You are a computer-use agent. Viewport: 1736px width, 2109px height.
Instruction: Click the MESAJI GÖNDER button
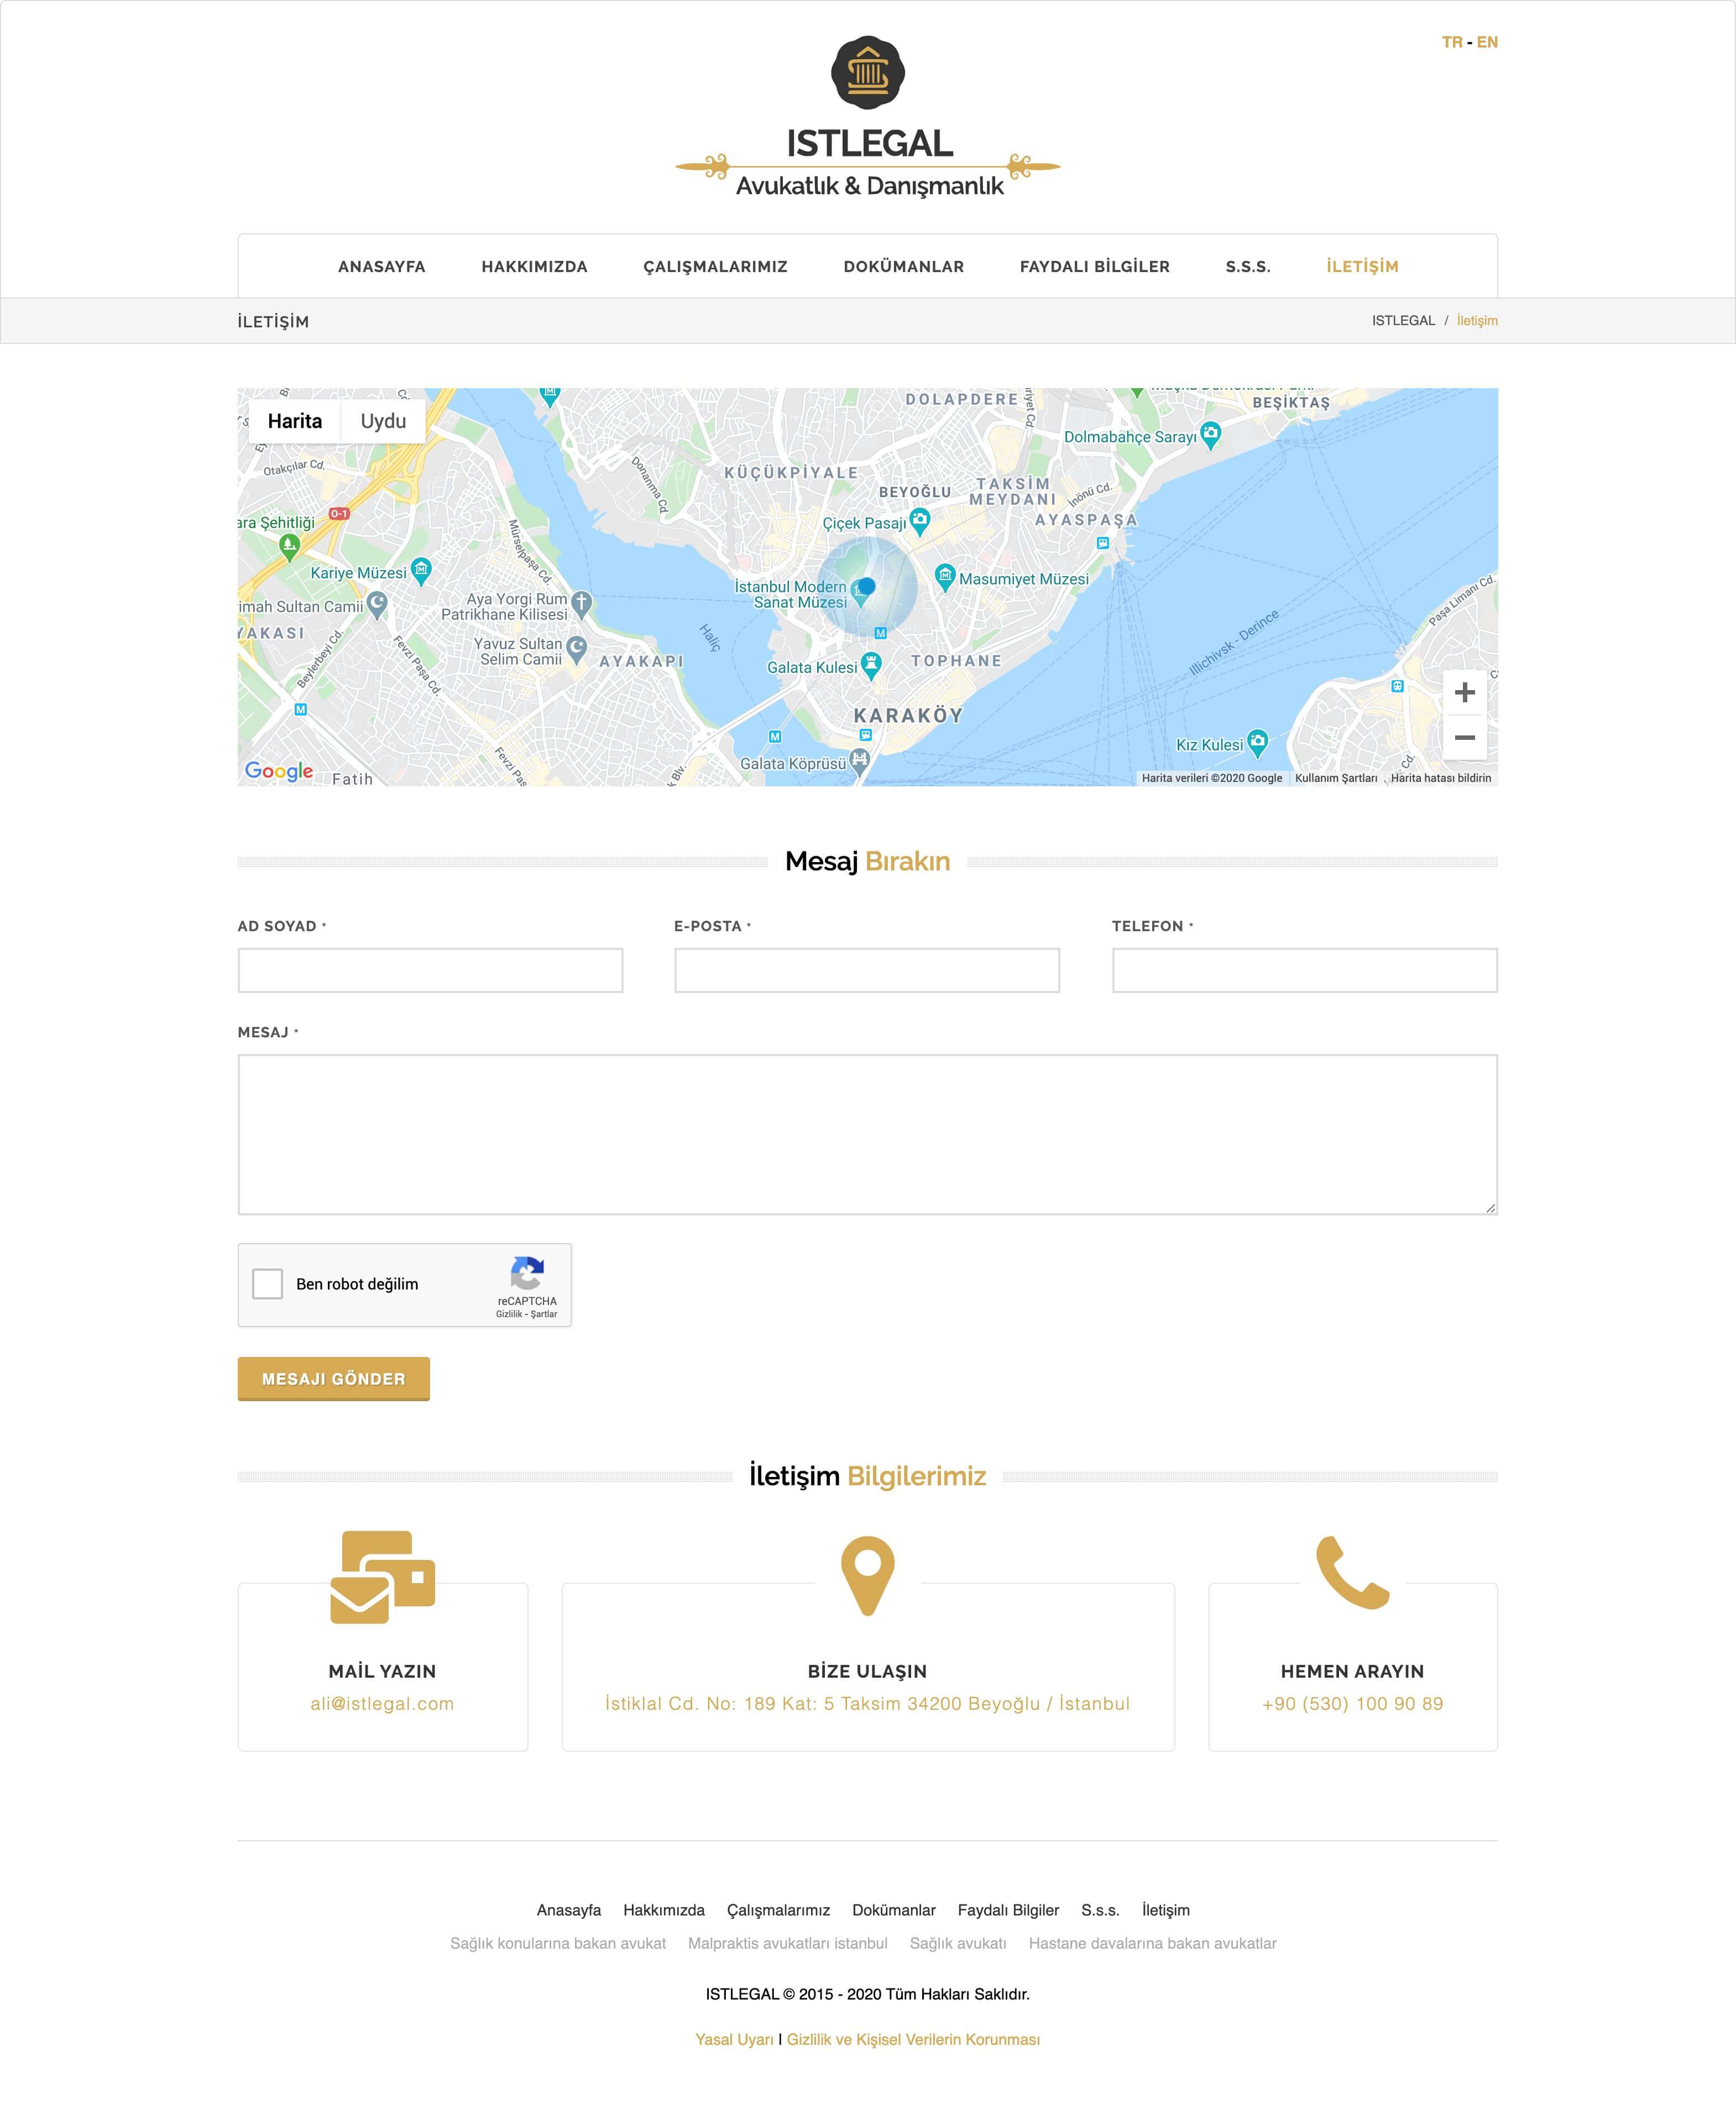(334, 1378)
